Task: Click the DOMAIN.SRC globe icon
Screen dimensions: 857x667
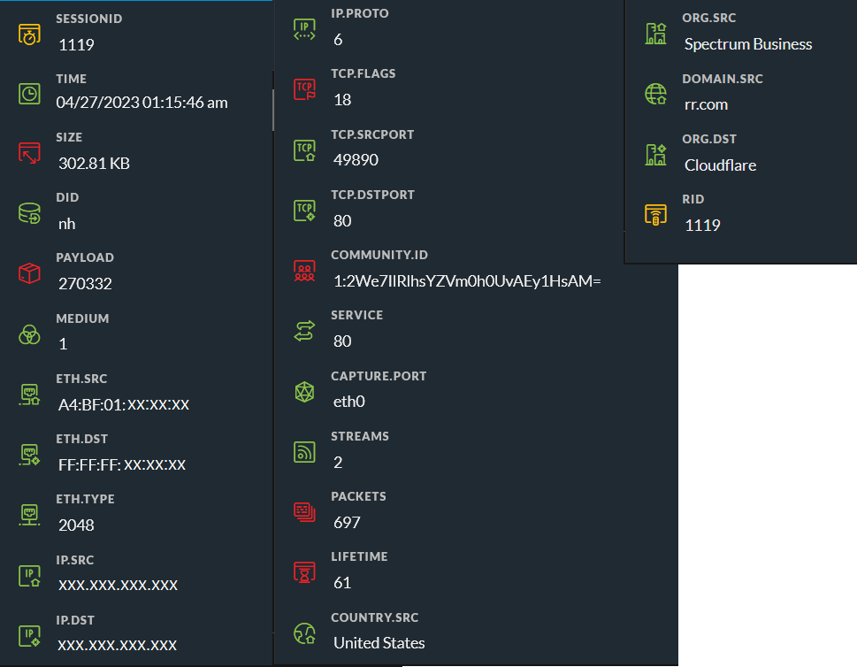Action: (x=655, y=94)
